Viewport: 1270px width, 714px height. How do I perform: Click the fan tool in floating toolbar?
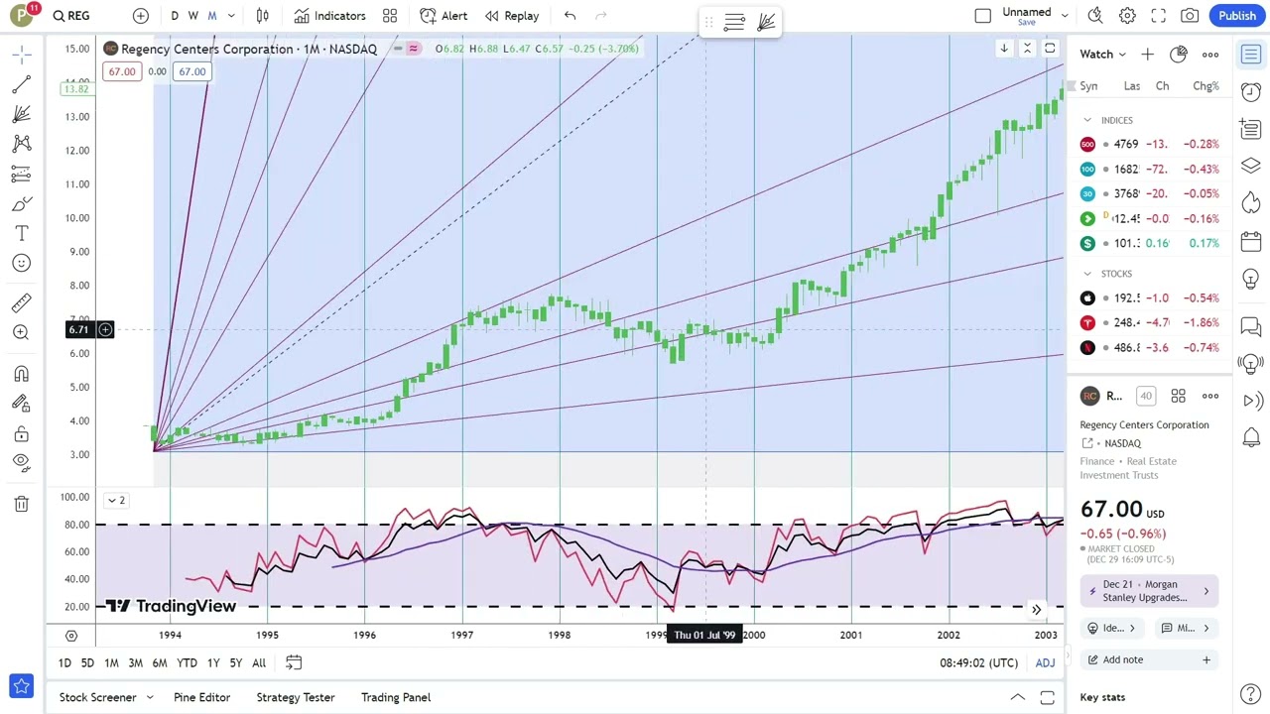tap(766, 22)
